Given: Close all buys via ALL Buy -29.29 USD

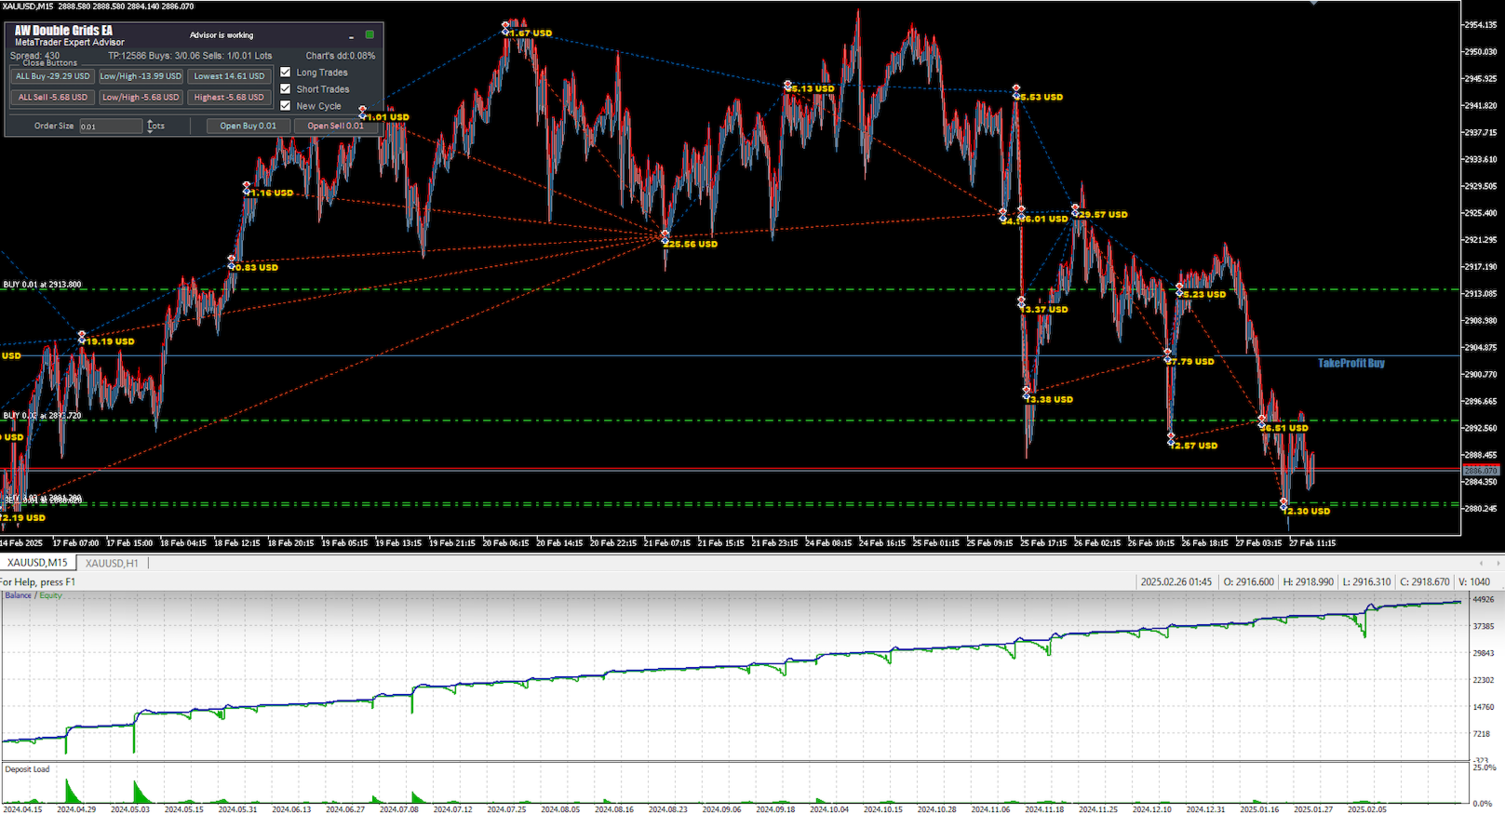Looking at the screenshot, I should click(52, 76).
